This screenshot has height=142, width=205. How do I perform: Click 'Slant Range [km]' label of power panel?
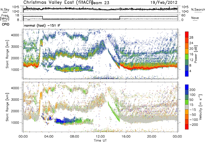pyautogui.click(x=7, y=54)
